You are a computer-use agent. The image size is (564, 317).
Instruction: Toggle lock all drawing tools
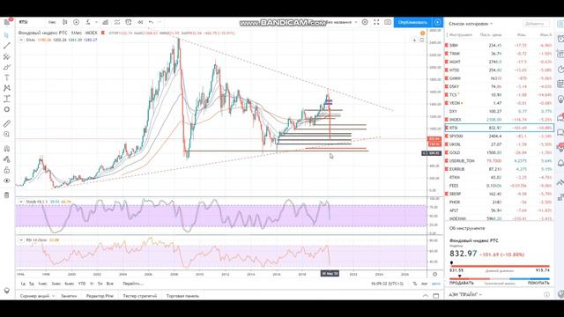[x=6, y=170]
